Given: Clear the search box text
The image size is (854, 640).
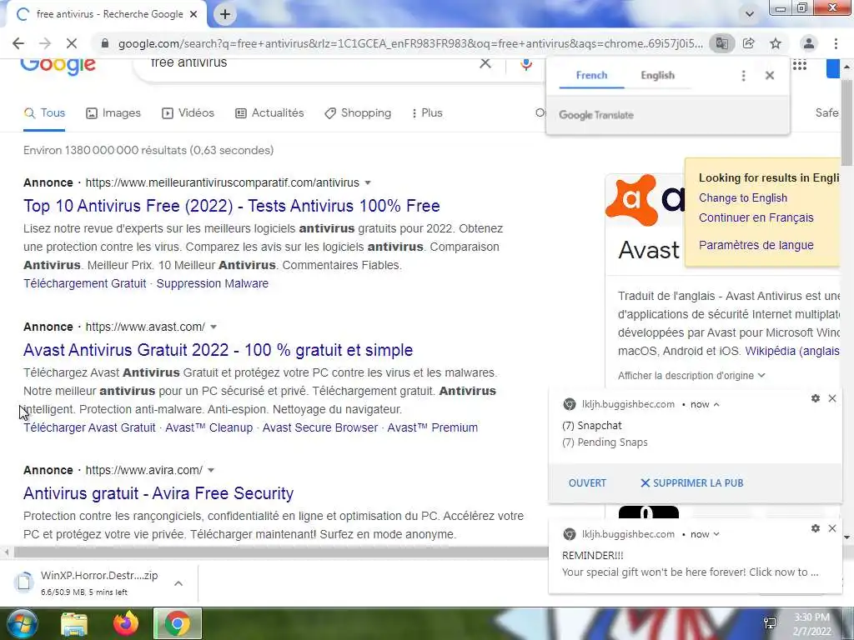Looking at the screenshot, I should (485, 63).
